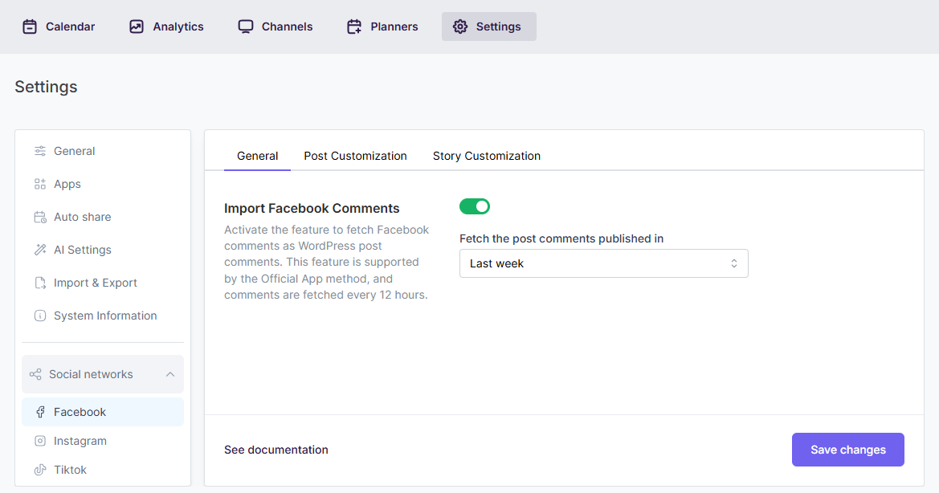Viewport: 939px width, 493px height.
Task: Save changes to Facebook settings
Action: tap(848, 450)
